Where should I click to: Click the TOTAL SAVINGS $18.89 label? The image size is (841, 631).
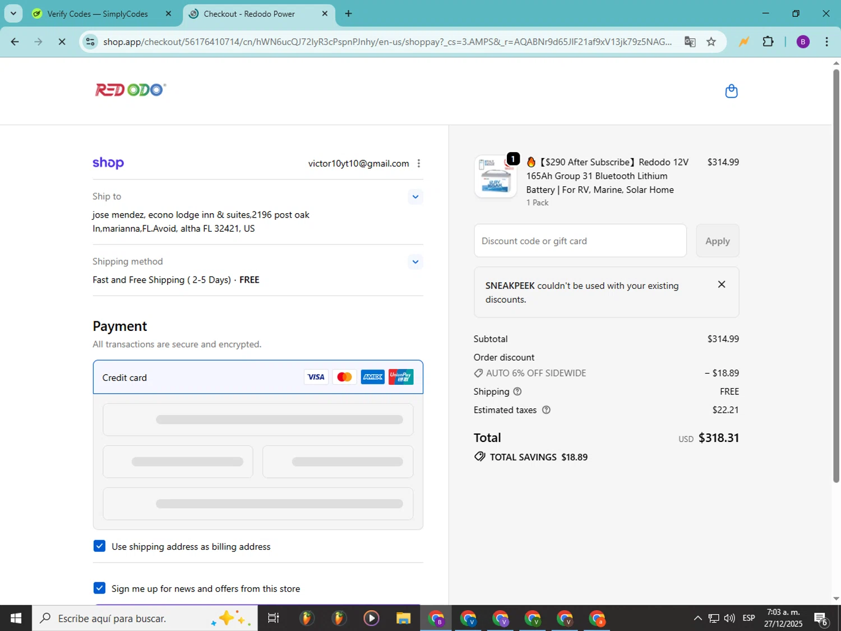pyautogui.click(x=531, y=457)
